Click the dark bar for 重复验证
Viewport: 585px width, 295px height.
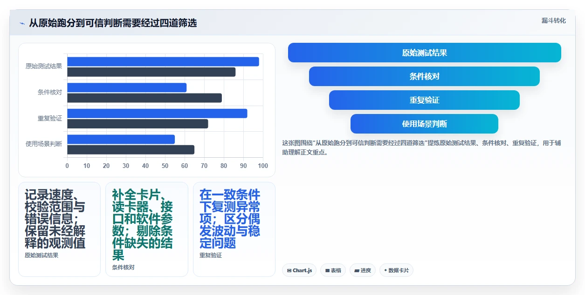138,124
